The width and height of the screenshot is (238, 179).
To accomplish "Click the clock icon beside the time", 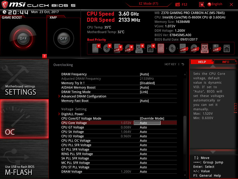I will 5,12.
